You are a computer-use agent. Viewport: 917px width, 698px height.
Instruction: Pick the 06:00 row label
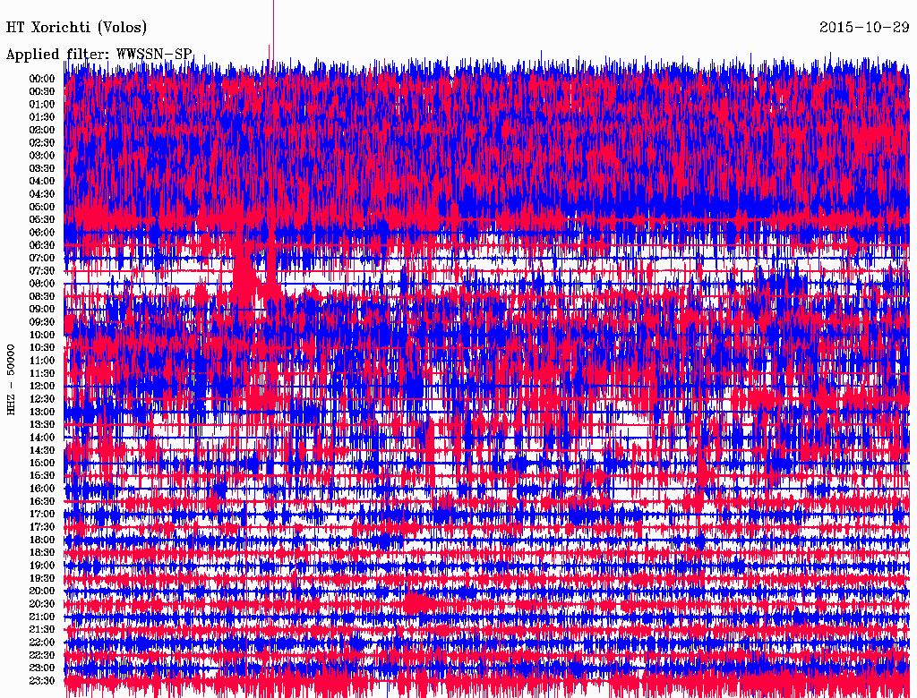[42, 233]
